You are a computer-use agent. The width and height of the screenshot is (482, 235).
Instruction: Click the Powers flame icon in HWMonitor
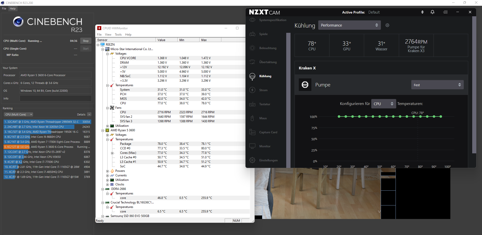pos(112,171)
